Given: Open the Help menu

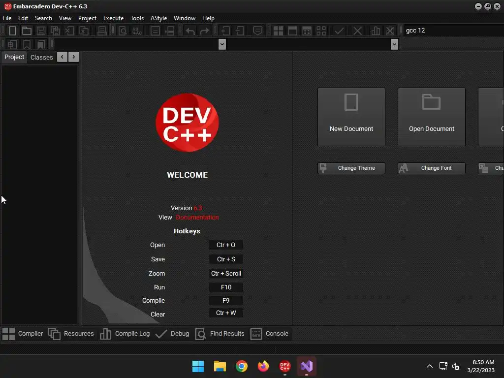Looking at the screenshot, I should (208, 18).
